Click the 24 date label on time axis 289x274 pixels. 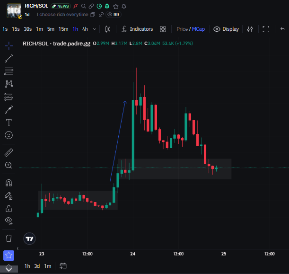click(x=133, y=254)
